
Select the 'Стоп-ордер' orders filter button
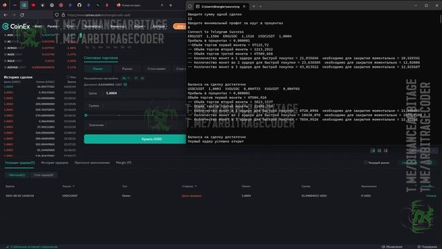[44, 175]
